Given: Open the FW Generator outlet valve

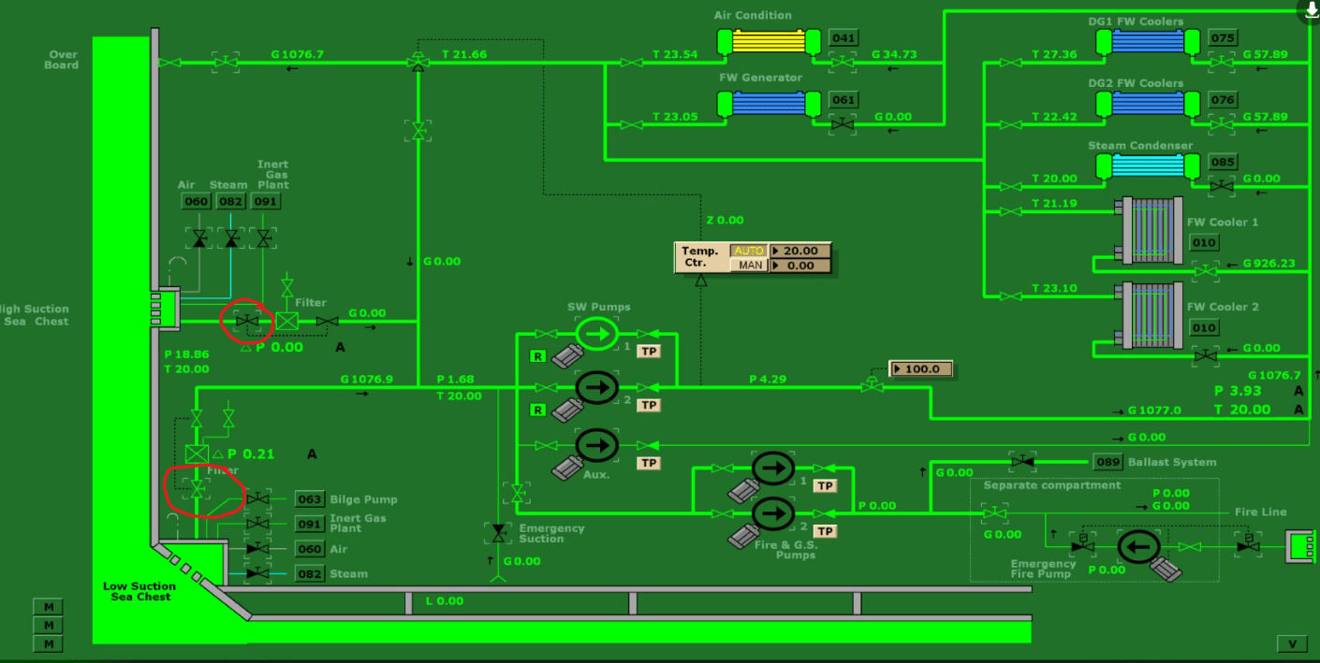Looking at the screenshot, I should point(843,124).
